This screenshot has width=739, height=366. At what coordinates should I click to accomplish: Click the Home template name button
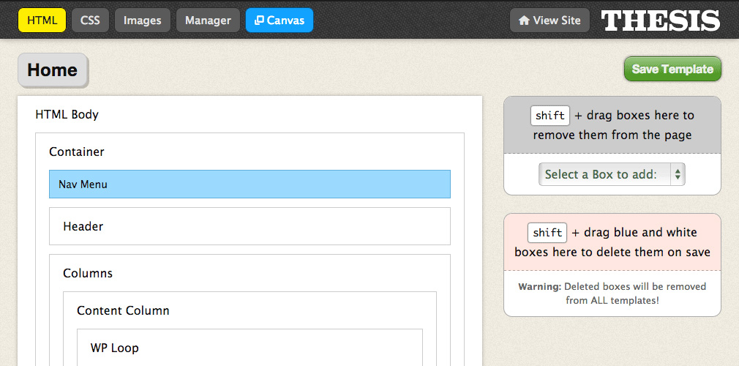click(x=52, y=70)
